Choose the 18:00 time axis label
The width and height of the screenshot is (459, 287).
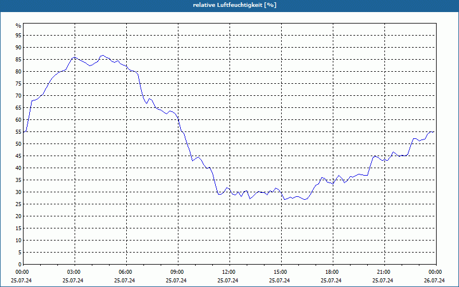pyautogui.click(x=333, y=272)
